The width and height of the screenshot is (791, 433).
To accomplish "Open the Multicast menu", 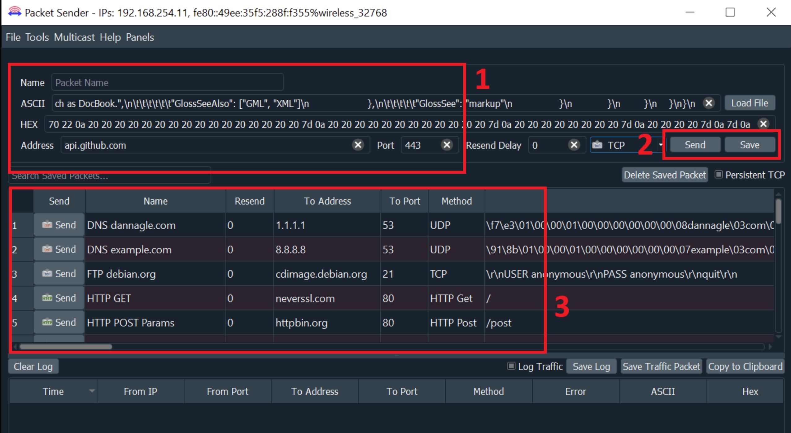I will (x=74, y=37).
